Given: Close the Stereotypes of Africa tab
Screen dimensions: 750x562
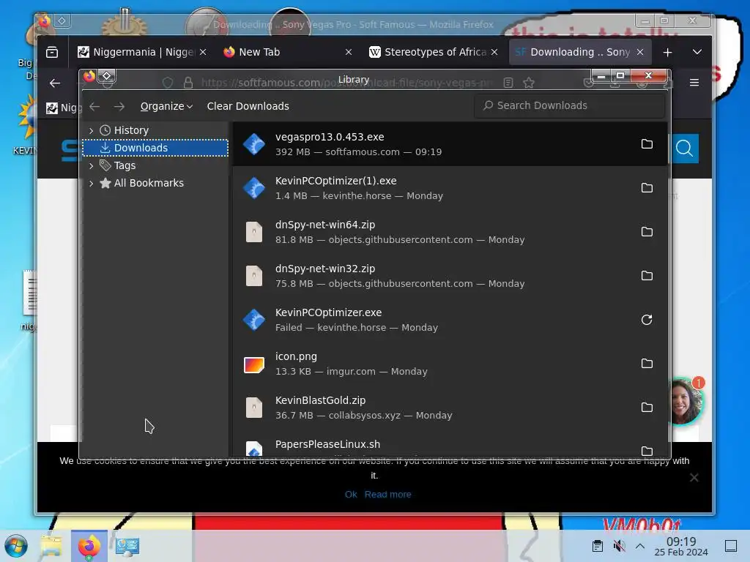Looking at the screenshot, I should [x=494, y=52].
